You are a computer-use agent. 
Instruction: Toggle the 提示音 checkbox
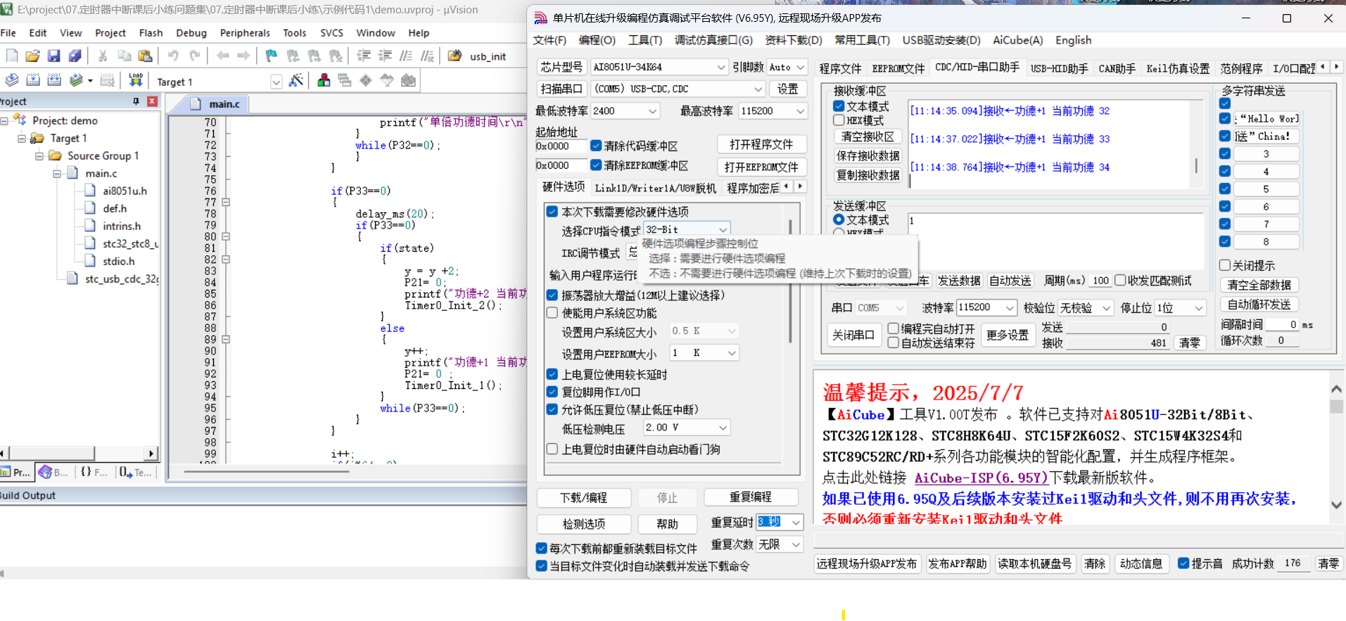pos(1183,563)
